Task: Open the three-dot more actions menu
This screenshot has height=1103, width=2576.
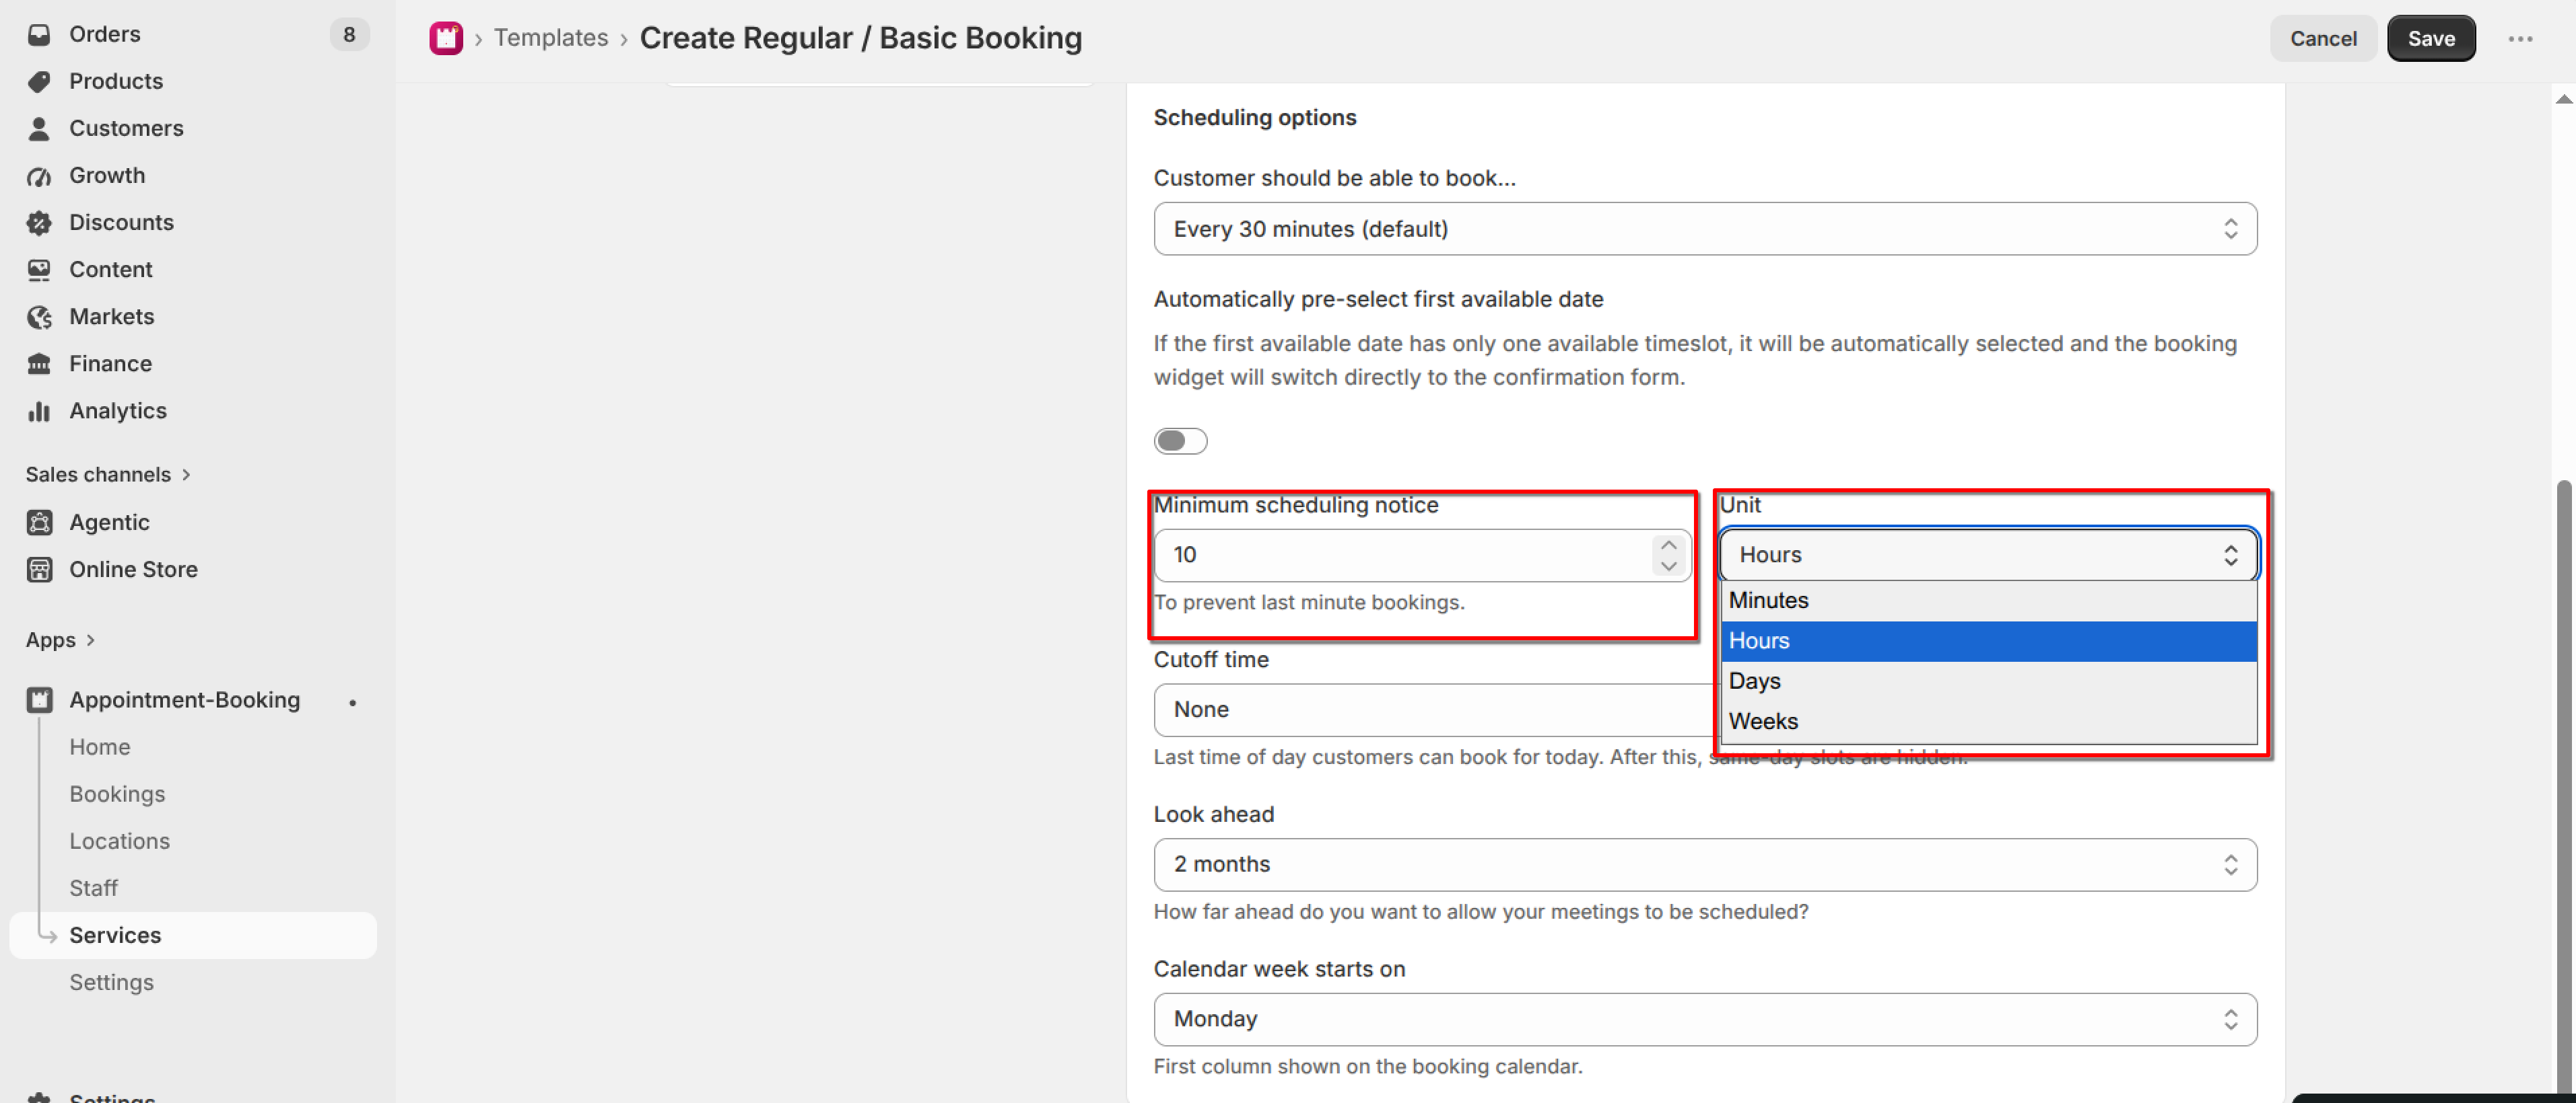Action: tap(2520, 38)
